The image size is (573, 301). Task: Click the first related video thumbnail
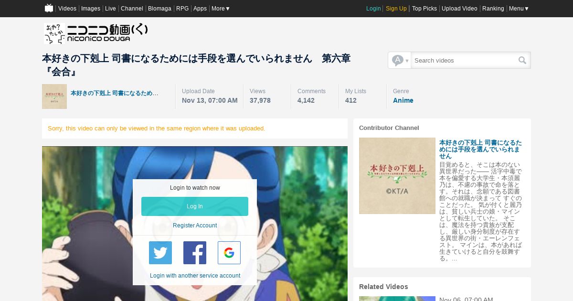[397, 299]
